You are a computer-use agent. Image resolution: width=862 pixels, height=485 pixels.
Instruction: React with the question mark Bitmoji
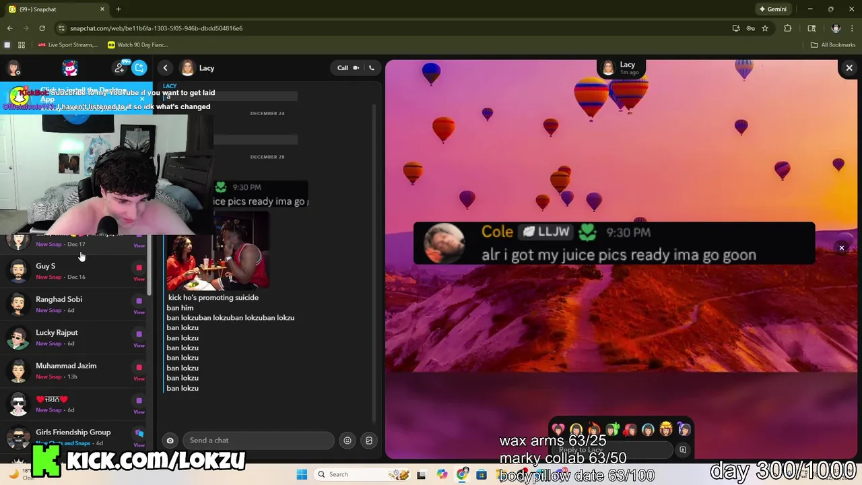click(x=684, y=429)
